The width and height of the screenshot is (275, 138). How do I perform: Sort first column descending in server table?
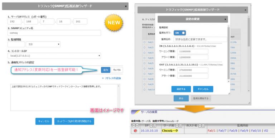pos(137,125)
